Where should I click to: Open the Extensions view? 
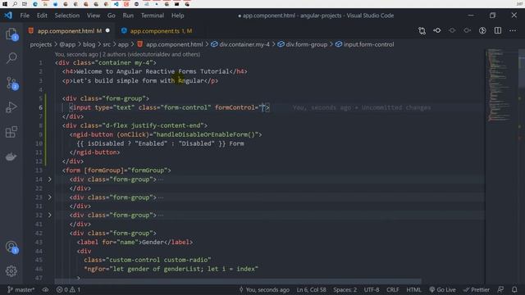[11, 132]
